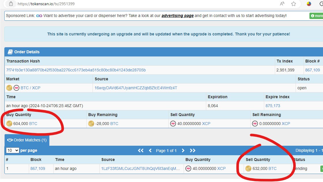Screen dimensions: 323x182
Task: Add page to favorites with star icon
Action: tap(294, 4)
